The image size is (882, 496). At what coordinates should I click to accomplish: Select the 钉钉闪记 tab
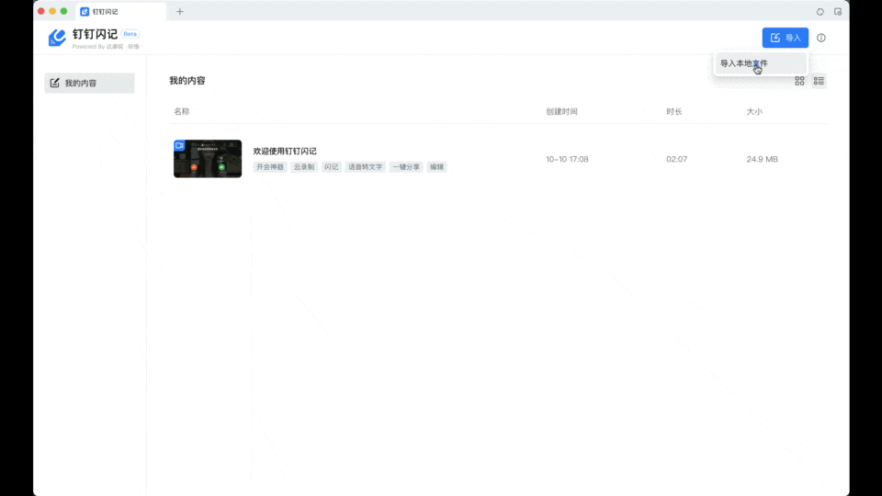point(120,11)
